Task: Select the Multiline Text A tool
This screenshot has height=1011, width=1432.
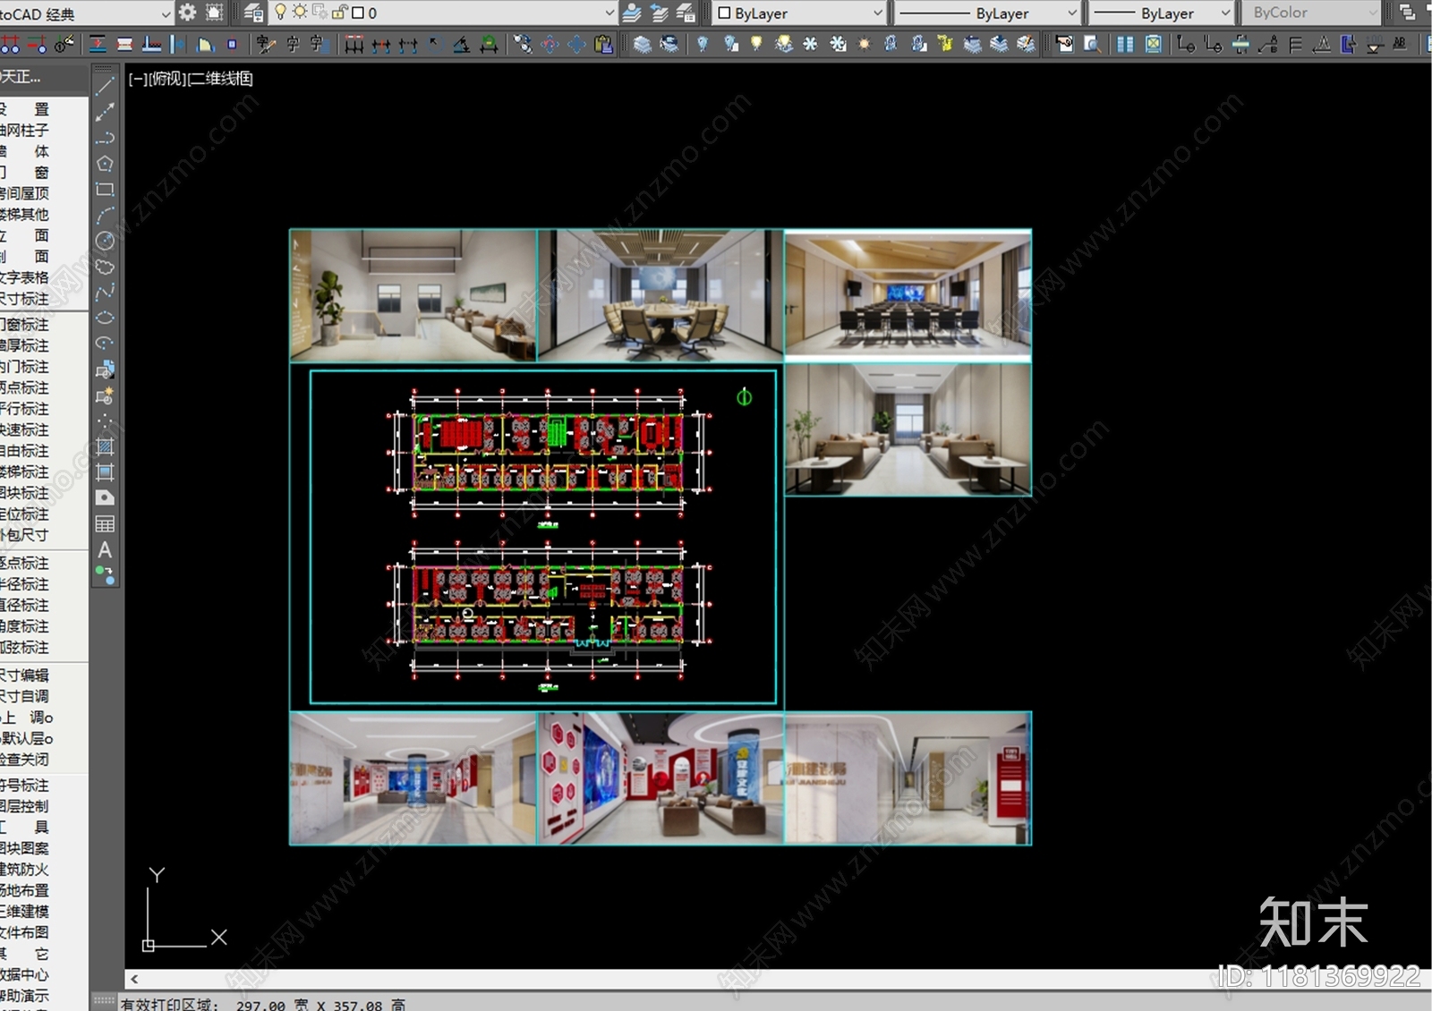Action: tap(105, 550)
